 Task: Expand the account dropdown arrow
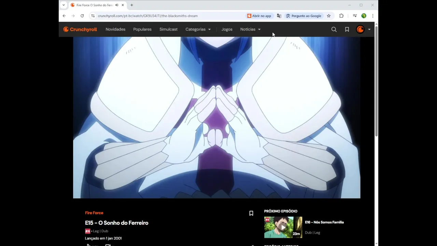[369, 29]
